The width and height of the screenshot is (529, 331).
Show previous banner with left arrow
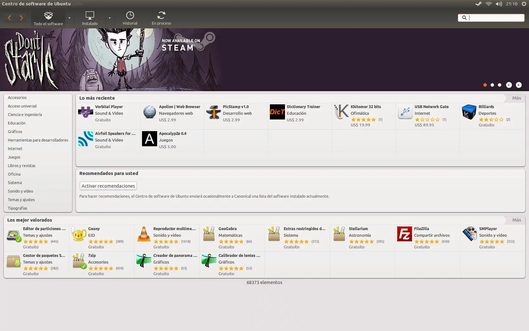pyautogui.click(x=509, y=85)
